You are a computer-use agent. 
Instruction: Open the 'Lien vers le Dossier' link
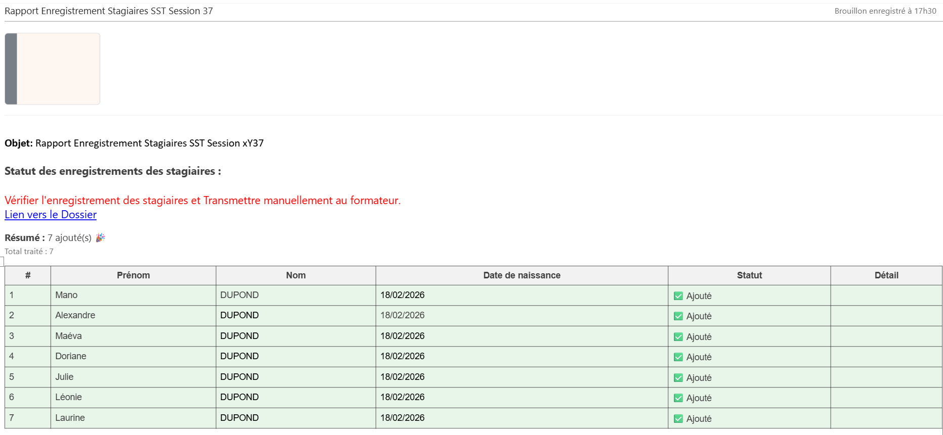51,215
